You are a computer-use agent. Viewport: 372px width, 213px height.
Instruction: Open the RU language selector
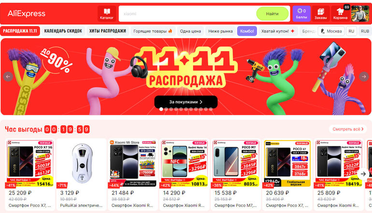click(x=351, y=31)
